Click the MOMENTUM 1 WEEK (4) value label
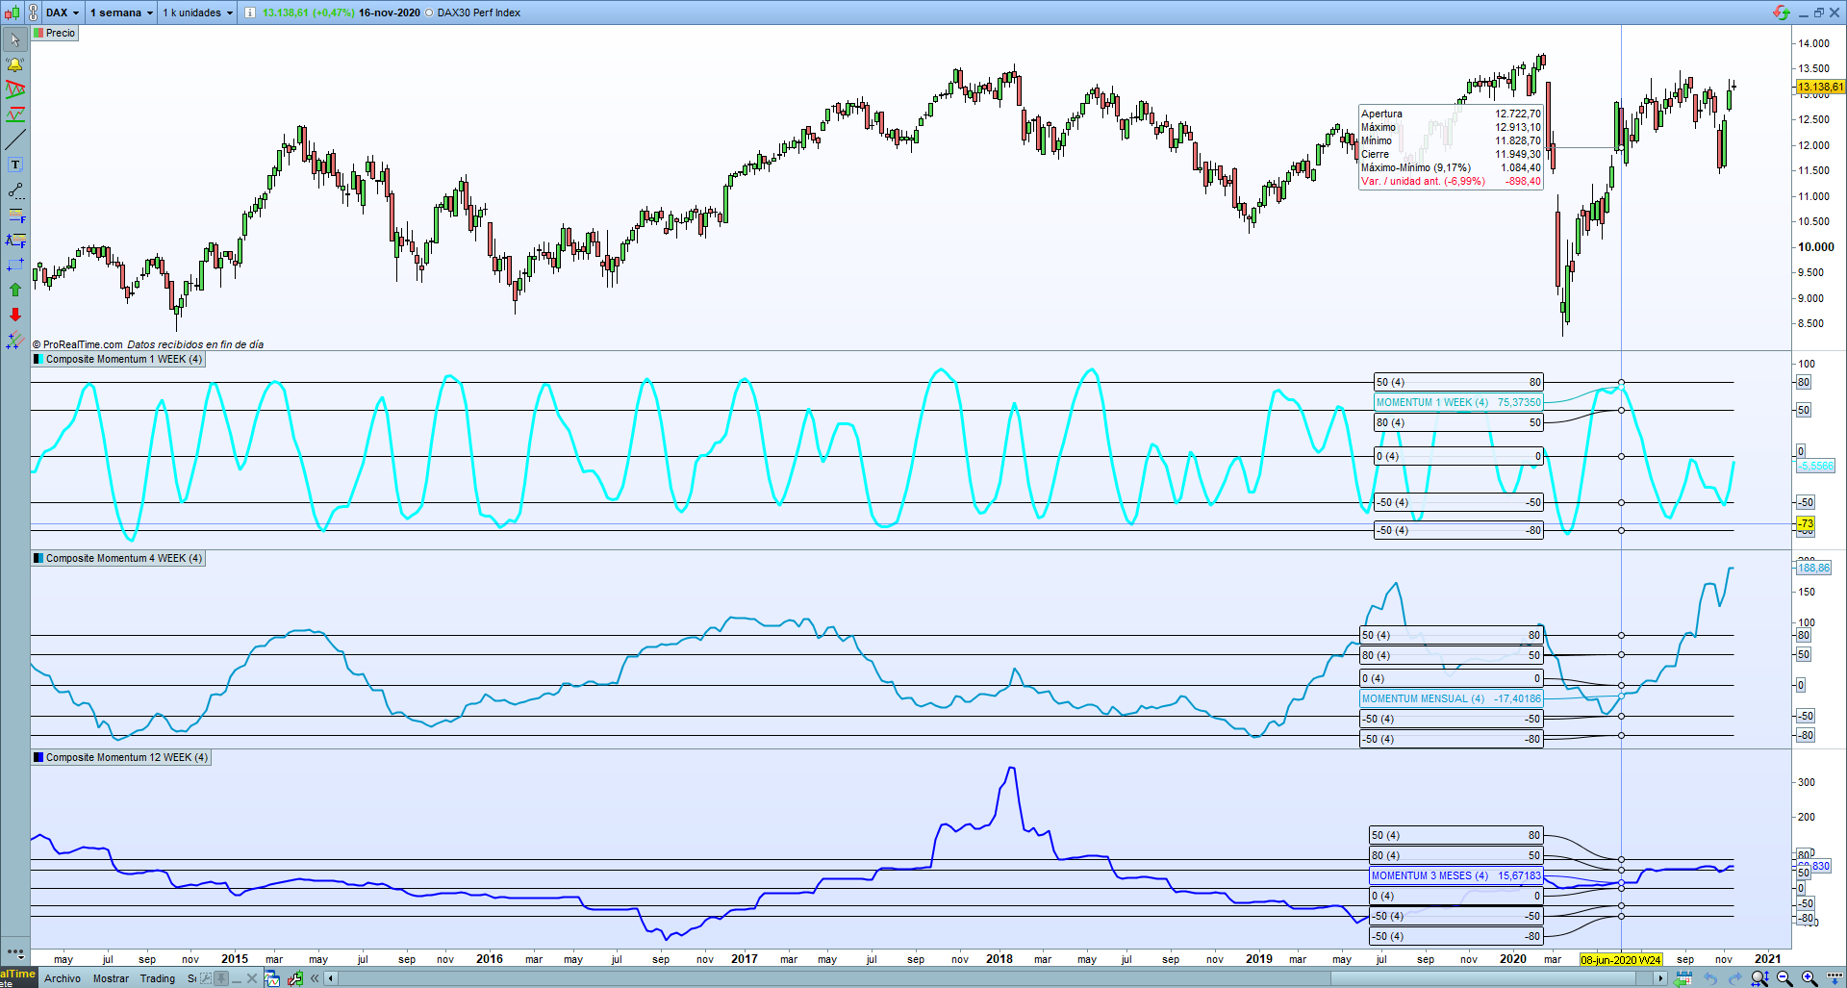 pos(1458,402)
